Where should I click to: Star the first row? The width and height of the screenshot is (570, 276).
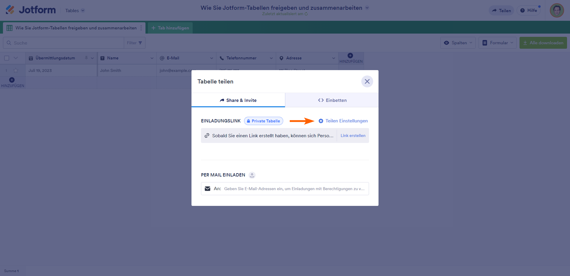(16, 70)
